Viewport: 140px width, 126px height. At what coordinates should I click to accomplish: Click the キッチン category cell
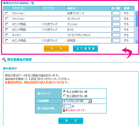[17, 35]
